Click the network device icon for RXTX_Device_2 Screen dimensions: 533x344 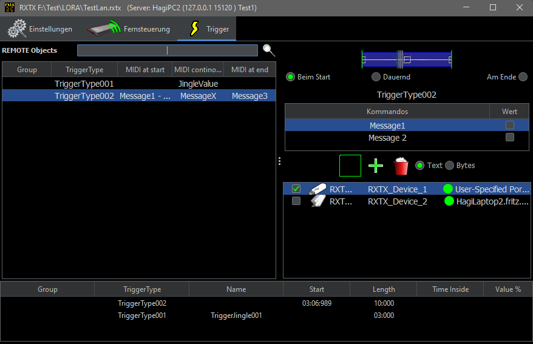[317, 201]
